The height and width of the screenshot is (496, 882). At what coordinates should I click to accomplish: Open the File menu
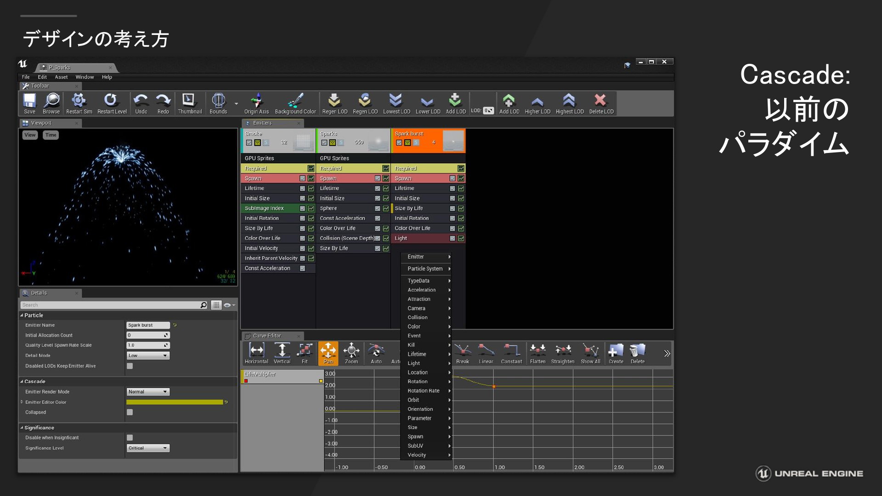coord(26,77)
